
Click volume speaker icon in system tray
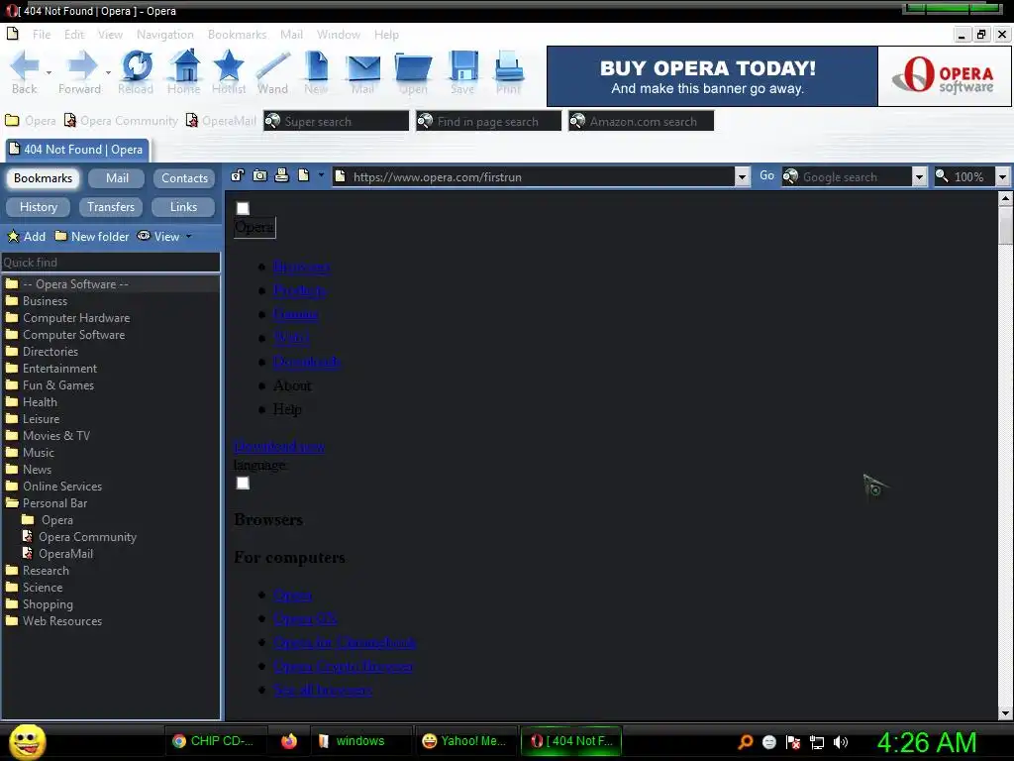click(841, 742)
